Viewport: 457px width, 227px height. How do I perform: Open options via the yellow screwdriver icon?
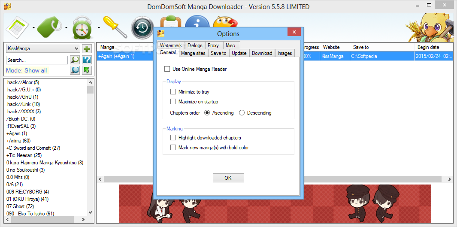115,28
